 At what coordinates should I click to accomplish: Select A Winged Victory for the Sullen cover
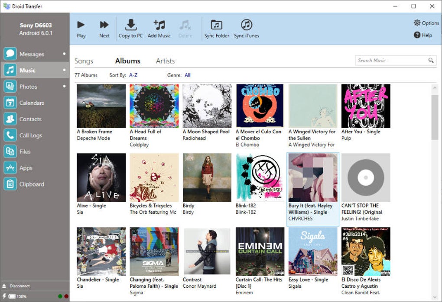tap(313, 106)
